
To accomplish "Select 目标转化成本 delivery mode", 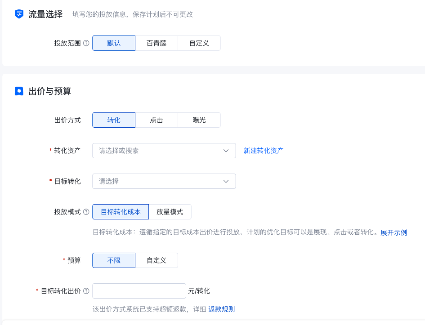I will tap(121, 212).
